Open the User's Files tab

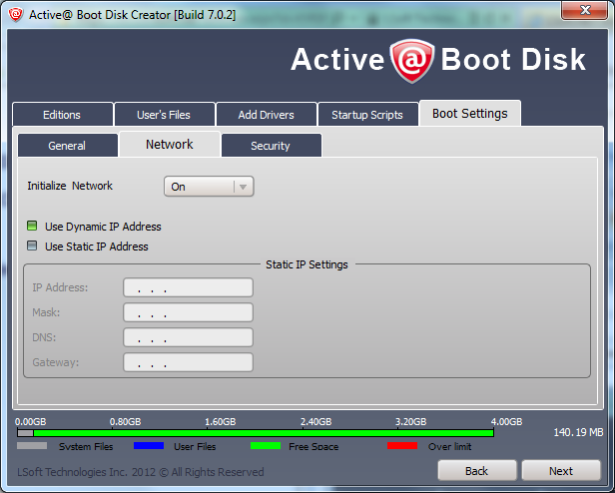tap(164, 115)
